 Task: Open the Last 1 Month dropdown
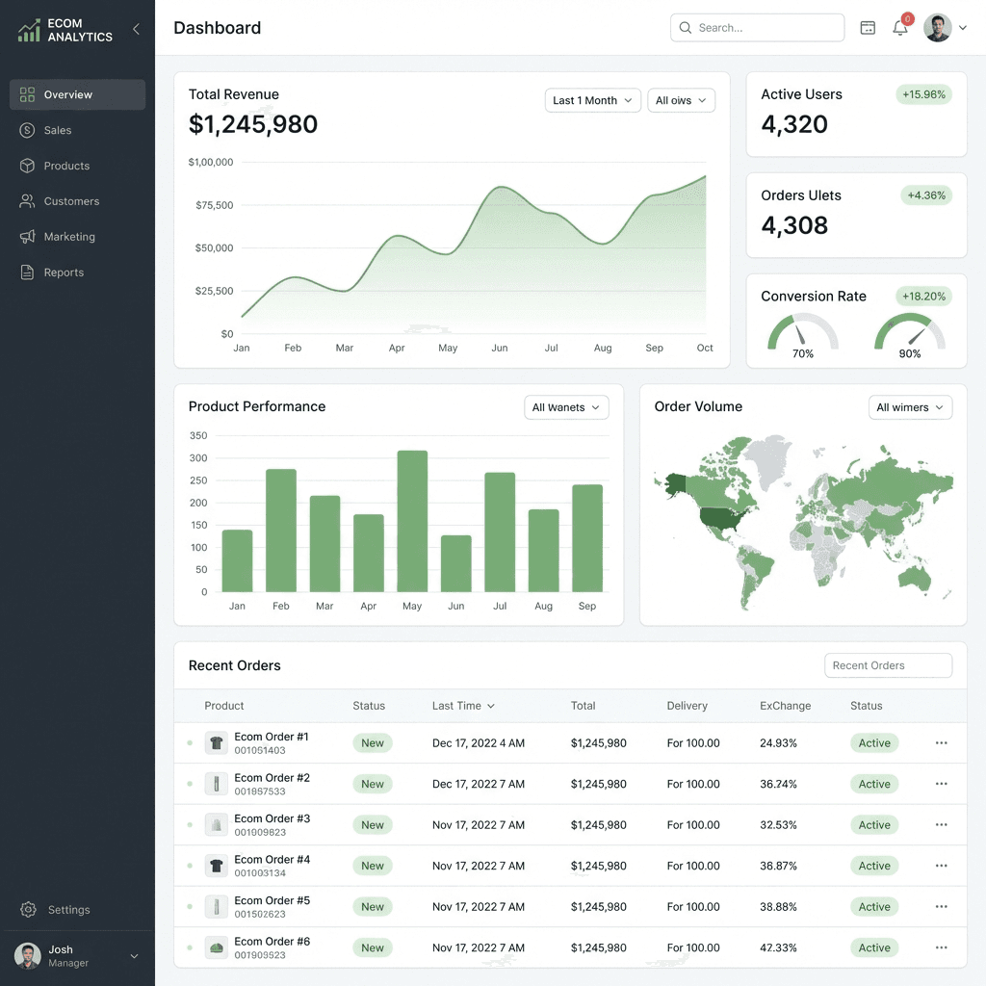point(592,100)
